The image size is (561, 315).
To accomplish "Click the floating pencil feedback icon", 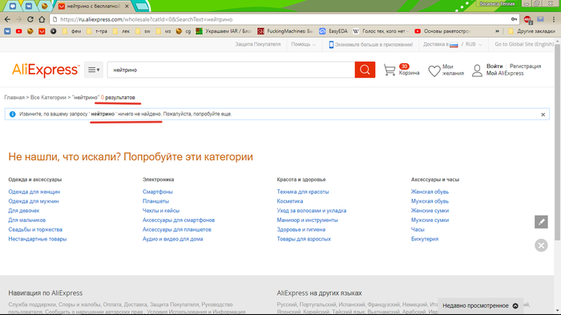I will [x=541, y=222].
